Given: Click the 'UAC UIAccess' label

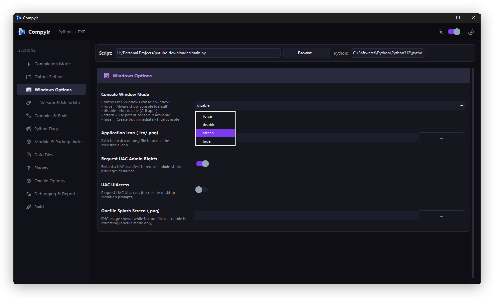Looking at the screenshot, I should coord(115,185).
